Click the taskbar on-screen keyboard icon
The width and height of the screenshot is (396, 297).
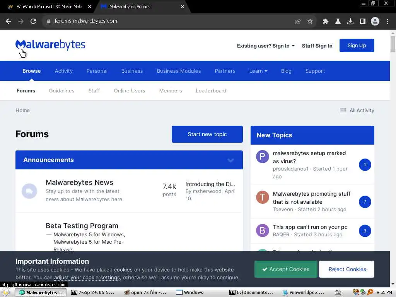pyautogui.click(x=338, y=292)
